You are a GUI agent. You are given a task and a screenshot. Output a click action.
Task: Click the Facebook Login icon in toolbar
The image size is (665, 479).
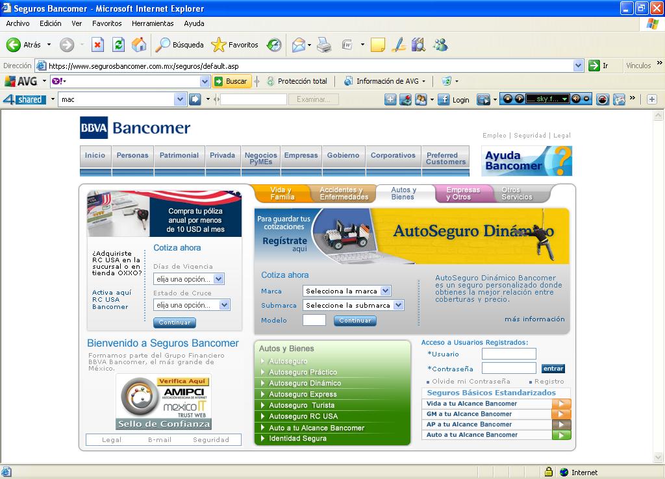point(444,99)
